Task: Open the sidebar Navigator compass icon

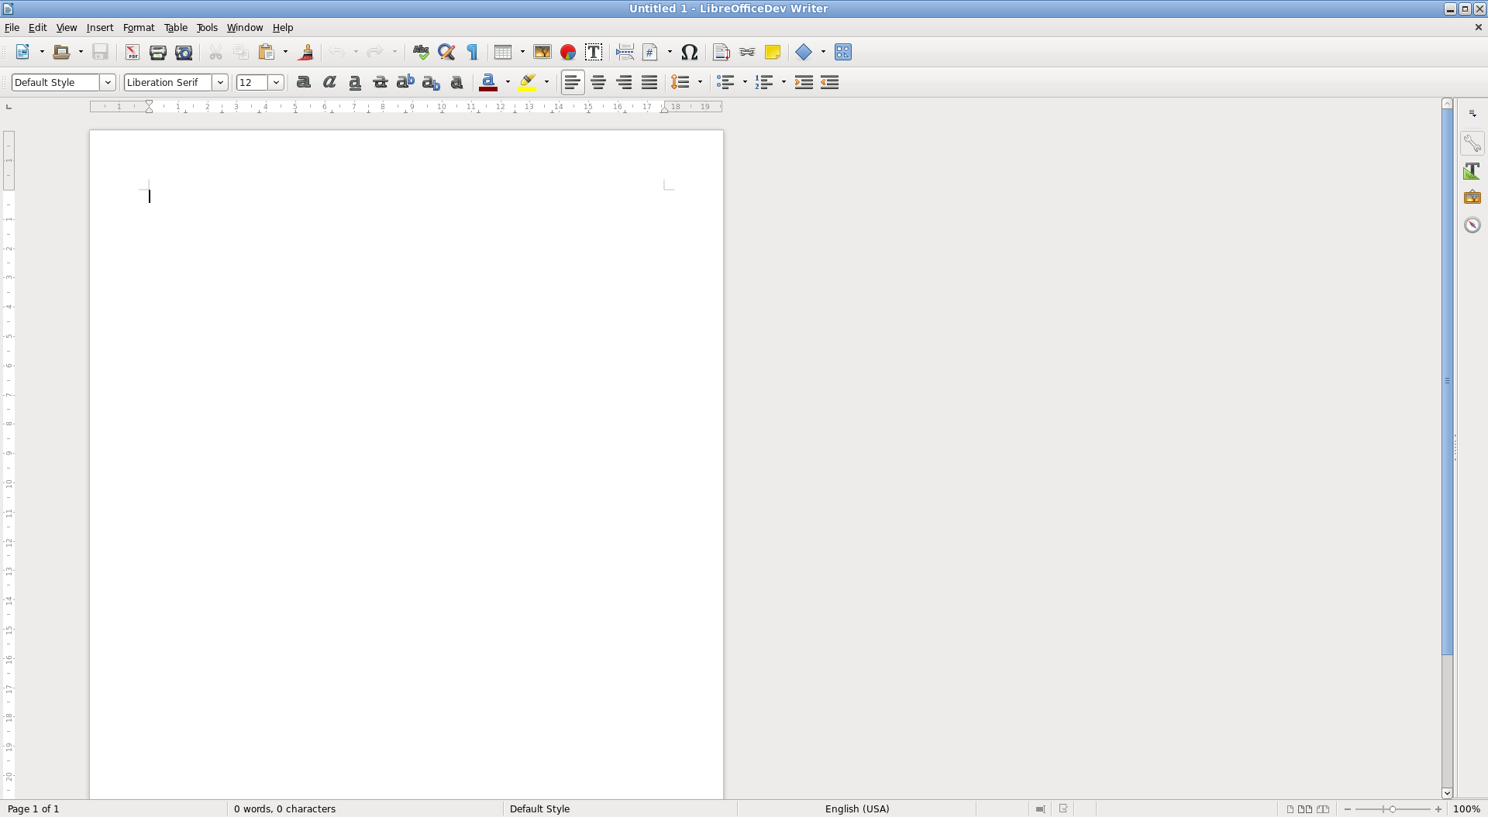Action: point(1472,225)
